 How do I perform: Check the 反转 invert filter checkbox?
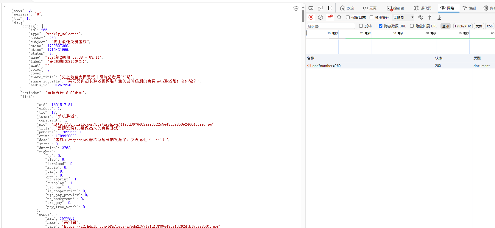pos(361,26)
